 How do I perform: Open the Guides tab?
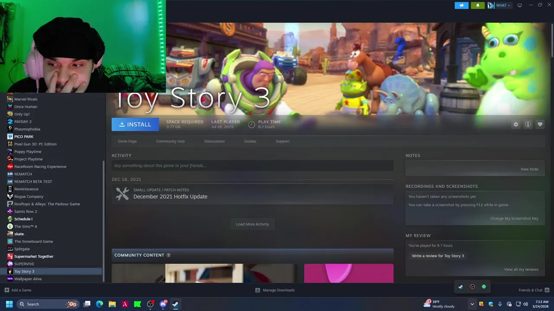point(250,141)
